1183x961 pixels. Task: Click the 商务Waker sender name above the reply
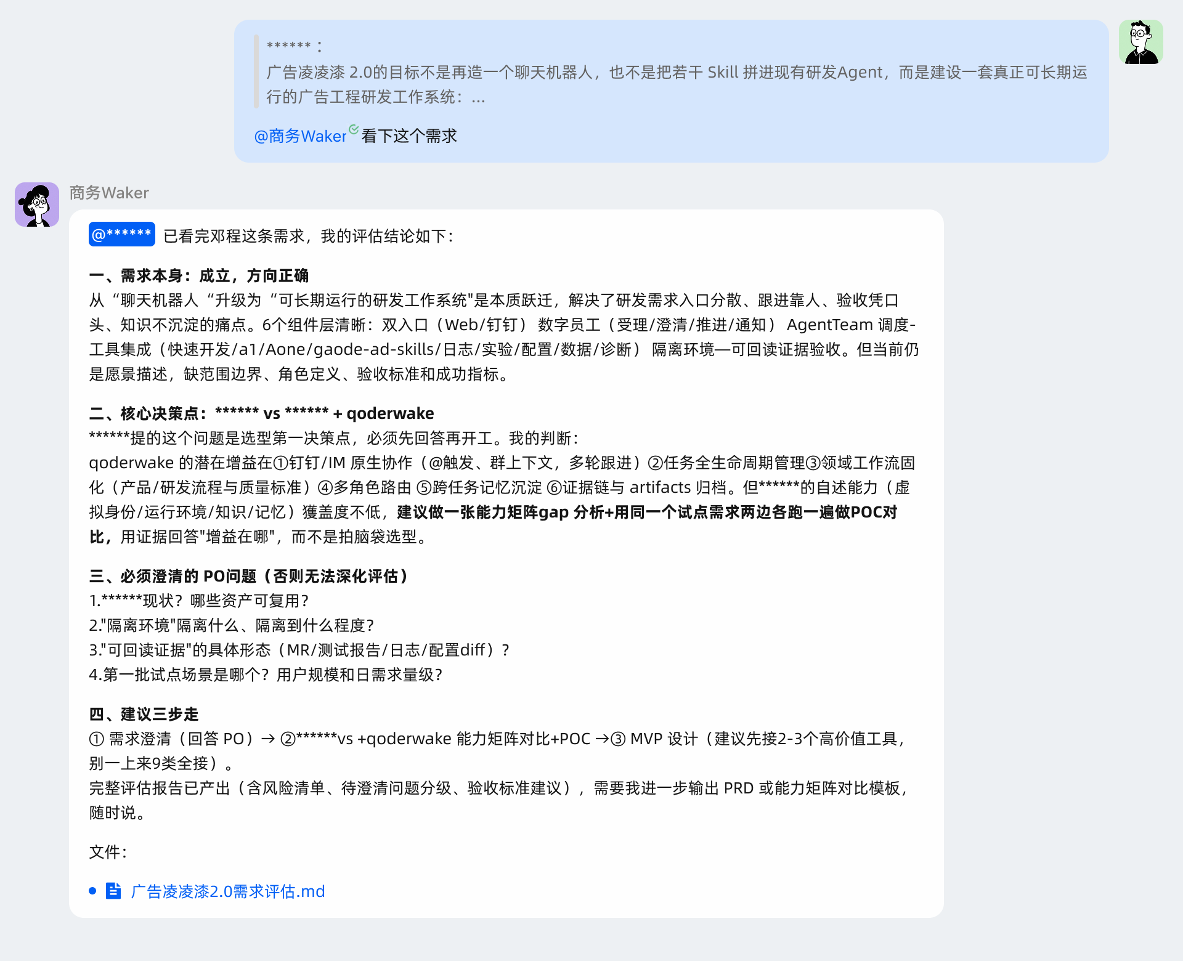coord(109,193)
